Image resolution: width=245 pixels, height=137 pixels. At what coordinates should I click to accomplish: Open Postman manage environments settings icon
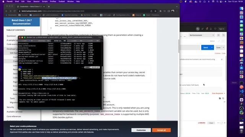coord(224,35)
